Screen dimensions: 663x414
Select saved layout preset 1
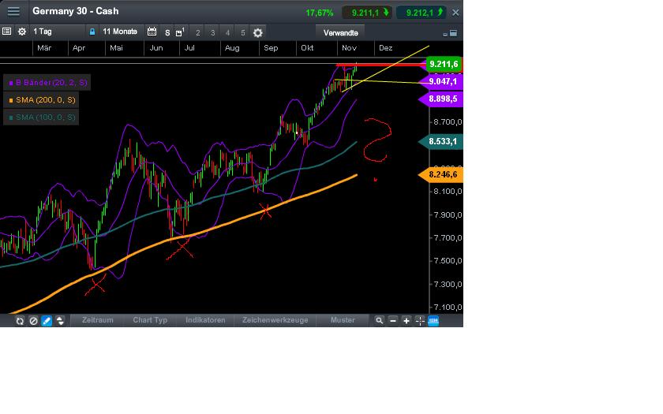coord(180,32)
